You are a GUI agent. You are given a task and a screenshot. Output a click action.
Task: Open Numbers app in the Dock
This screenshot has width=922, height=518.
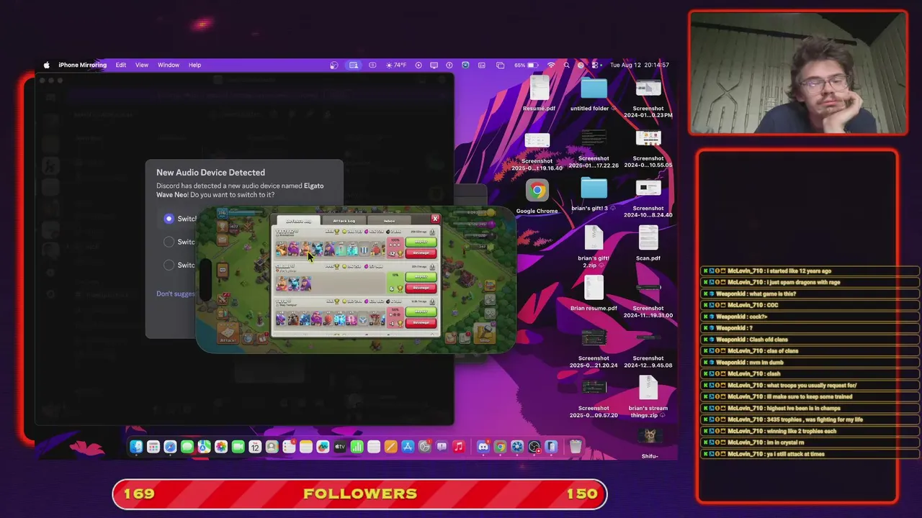357,447
